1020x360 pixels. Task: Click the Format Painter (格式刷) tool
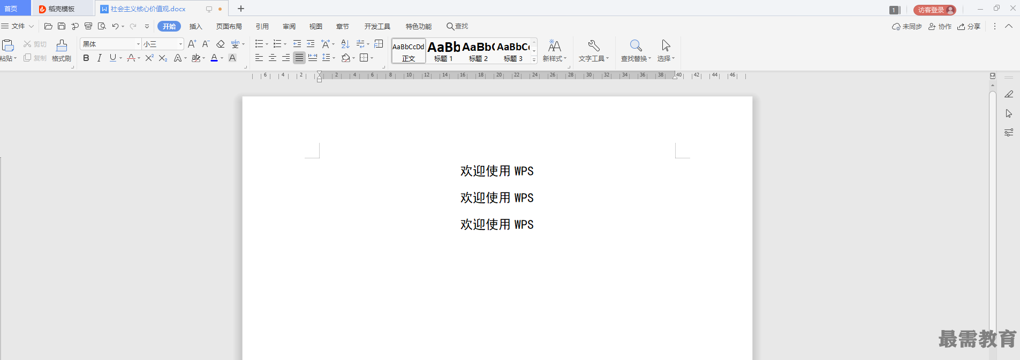62,51
